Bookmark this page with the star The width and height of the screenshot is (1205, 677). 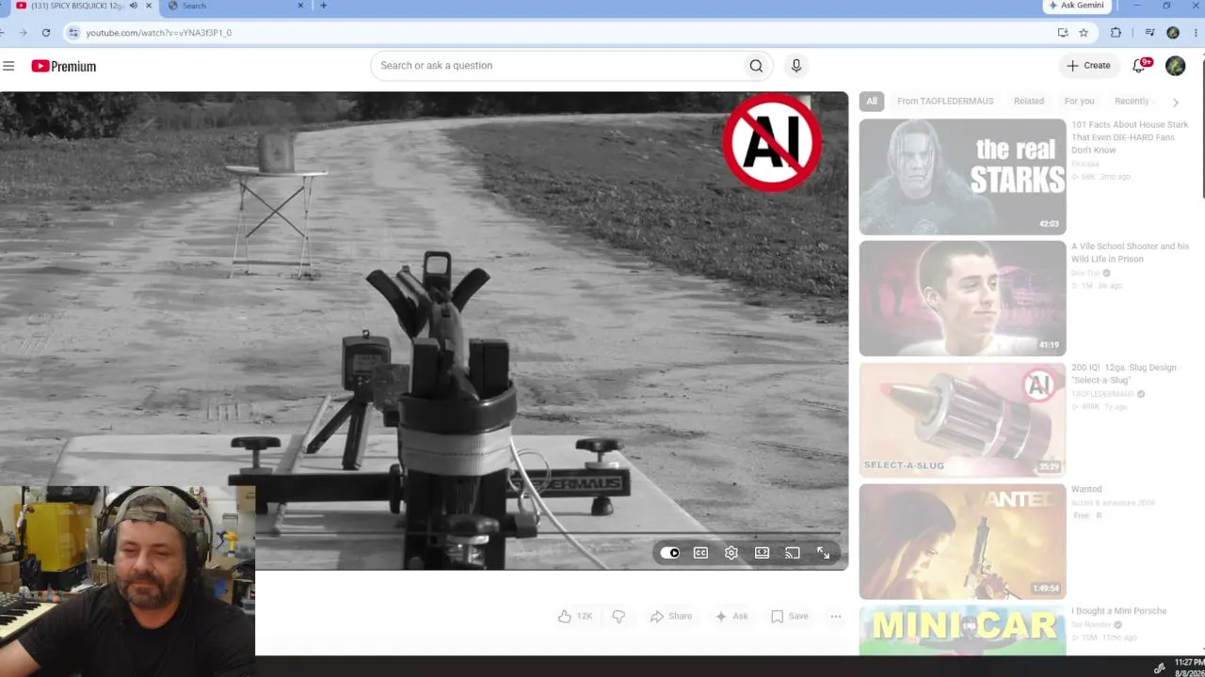click(1084, 33)
